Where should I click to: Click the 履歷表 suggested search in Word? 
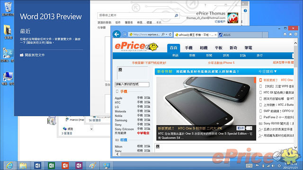tap(129, 23)
